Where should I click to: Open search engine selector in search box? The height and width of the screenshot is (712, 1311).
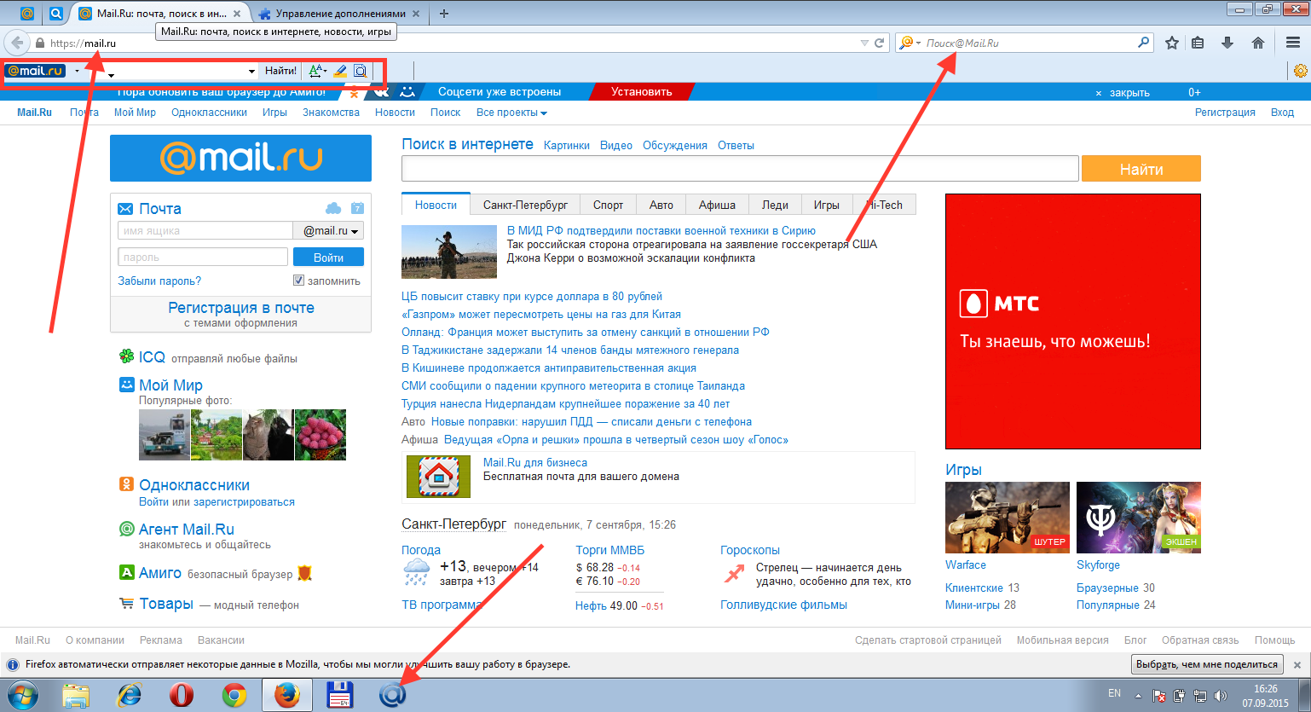(910, 43)
